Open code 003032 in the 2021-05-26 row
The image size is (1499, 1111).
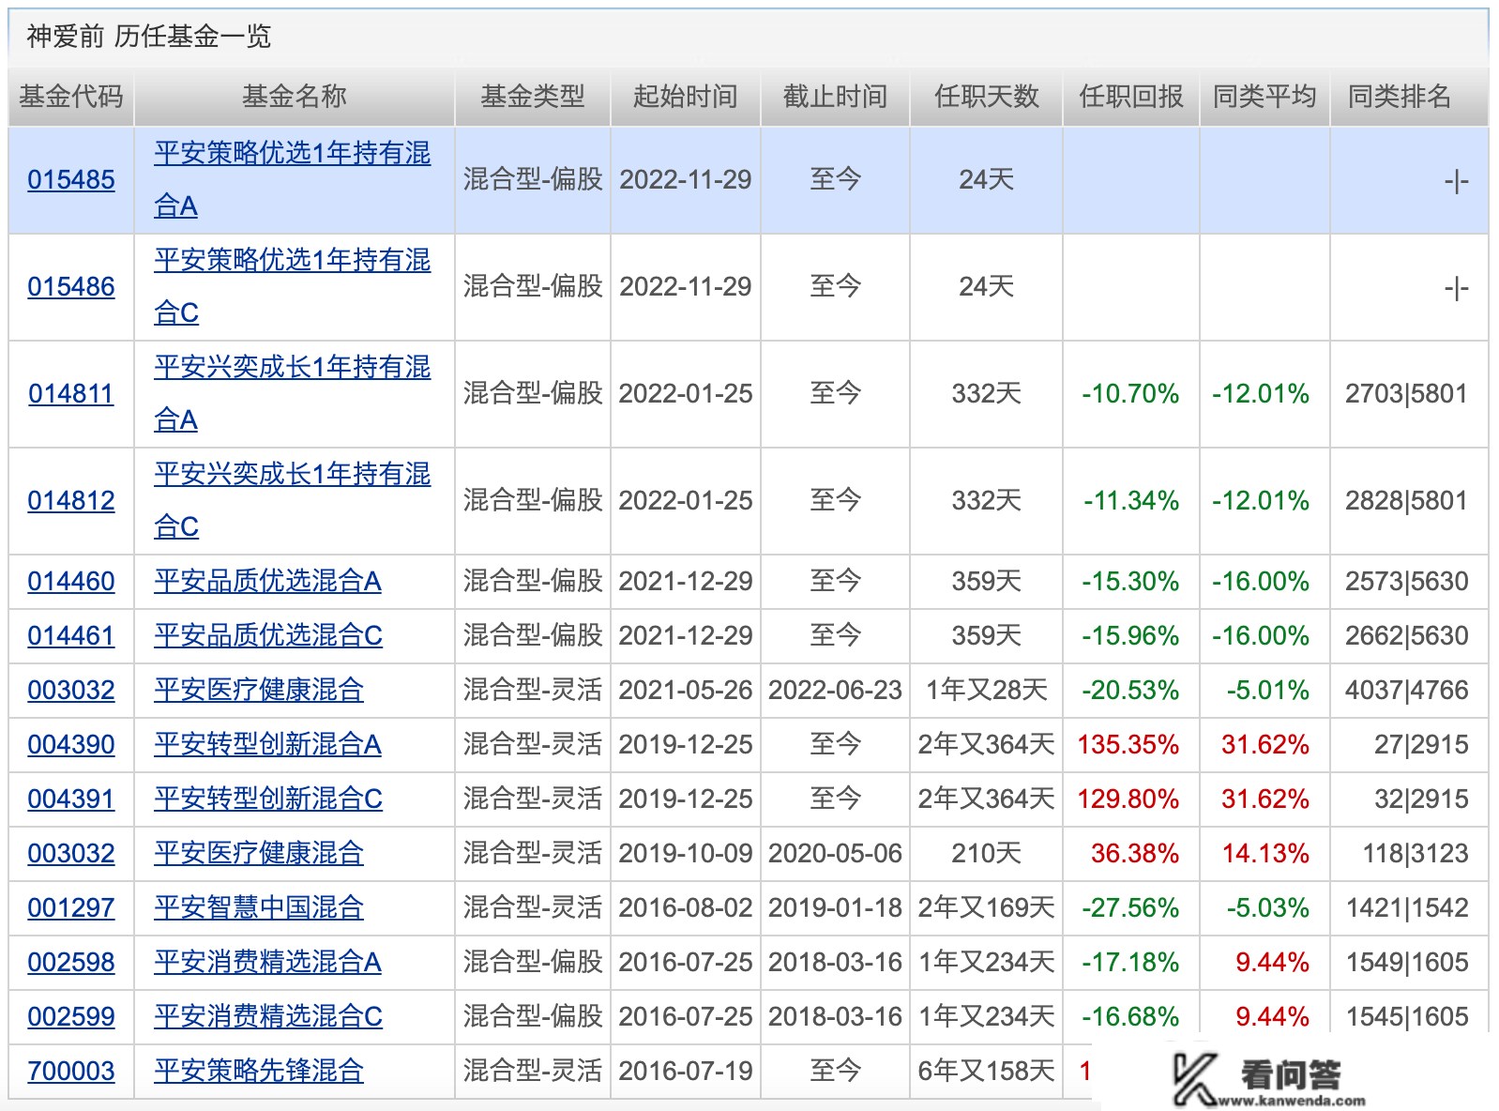pyautogui.click(x=71, y=691)
